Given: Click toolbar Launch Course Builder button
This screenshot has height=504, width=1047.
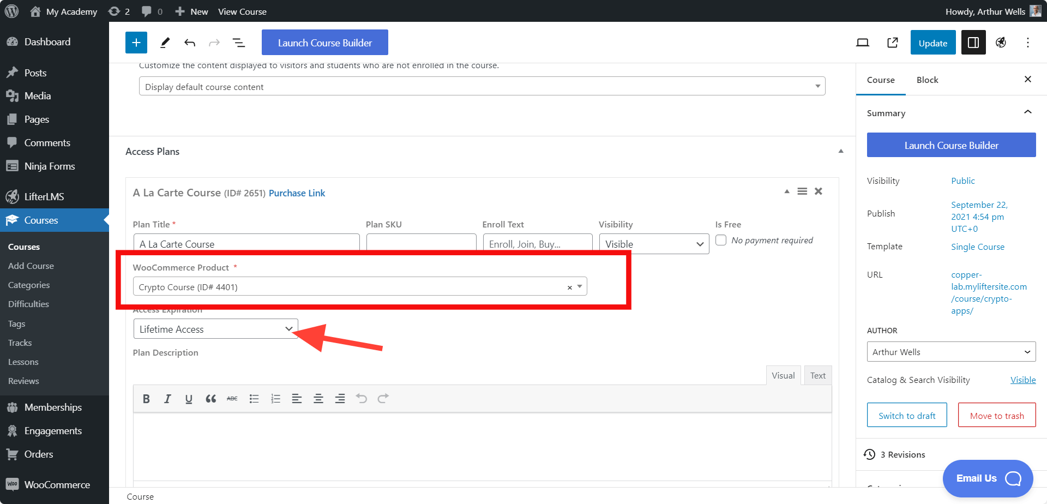Looking at the screenshot, I should (x=325, y=43).
